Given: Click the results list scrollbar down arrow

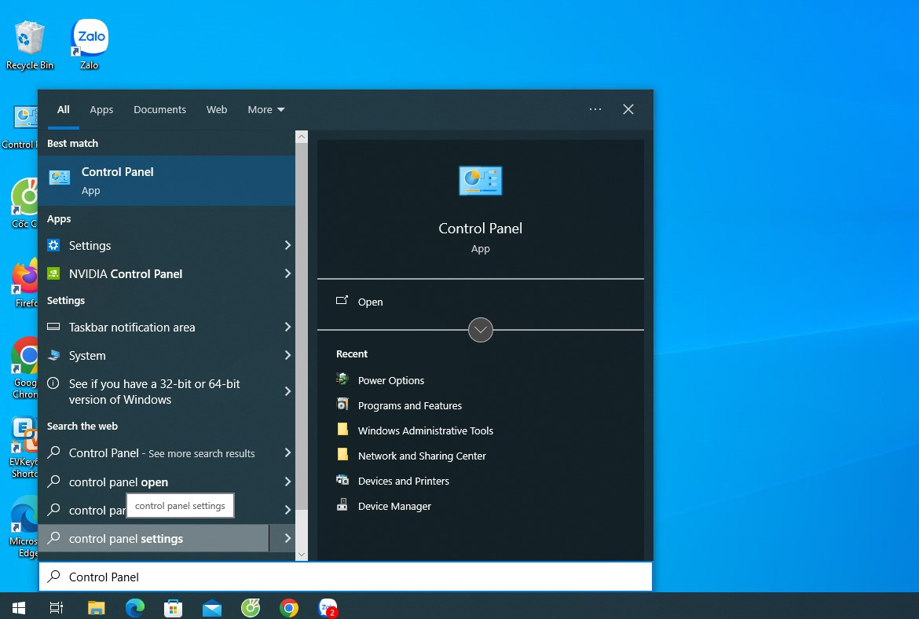Looking at the screenshot, I should click(x=302, y=555).
